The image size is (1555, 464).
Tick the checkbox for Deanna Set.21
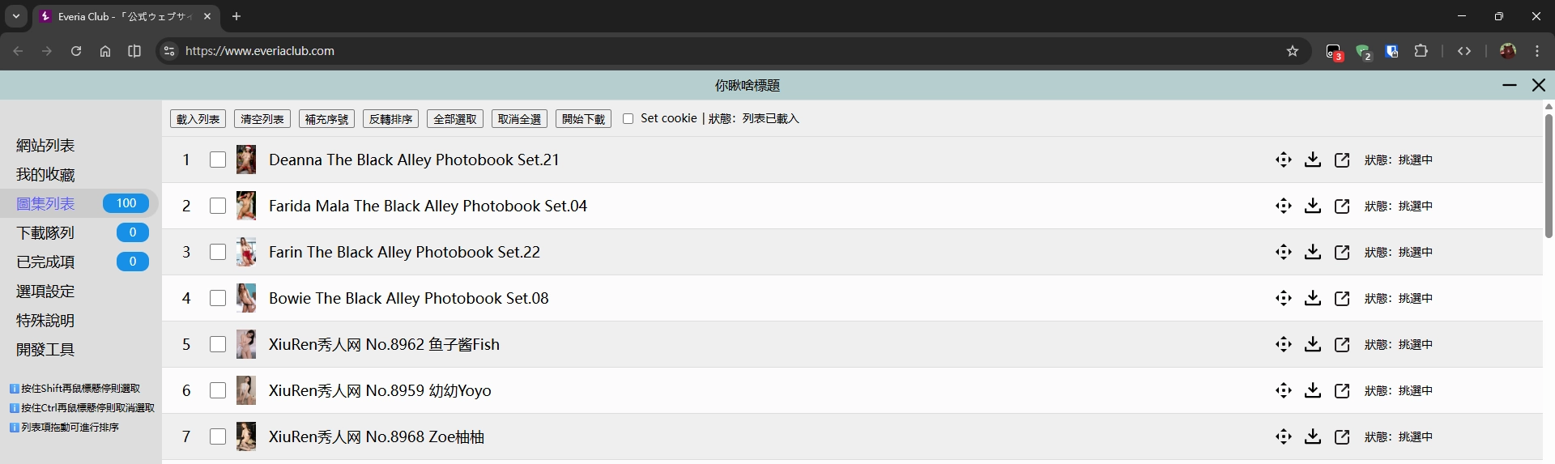point(218,160)
